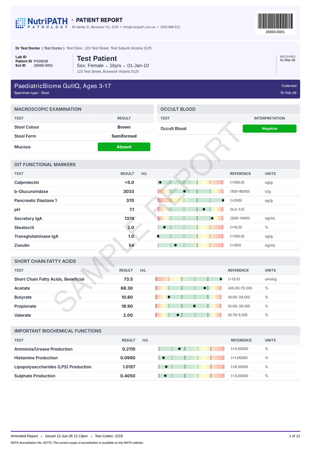Click the pH range indicator bar
This screenshot has height=451, width=311.
(190, 209)
